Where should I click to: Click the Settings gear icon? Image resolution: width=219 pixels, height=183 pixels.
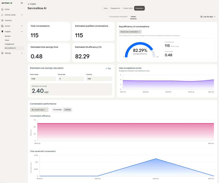tap(2, 53)
